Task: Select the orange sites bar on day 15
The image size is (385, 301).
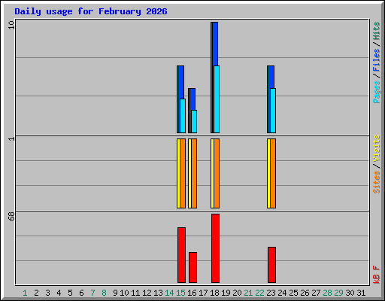Action: tap(183, 173)
